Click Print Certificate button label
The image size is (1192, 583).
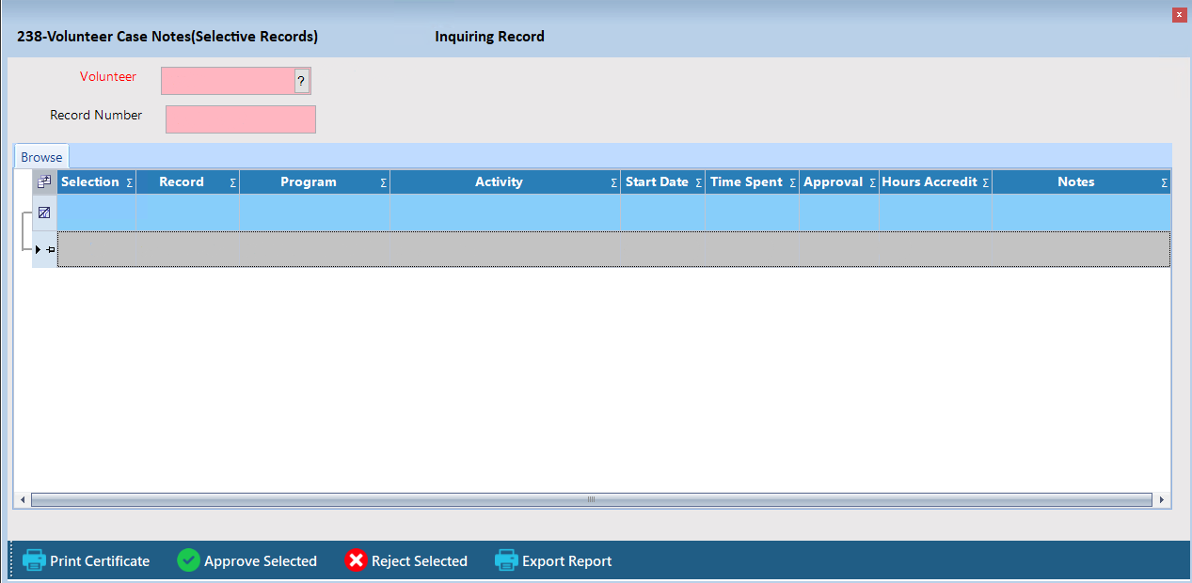click(x=100, y=560)
